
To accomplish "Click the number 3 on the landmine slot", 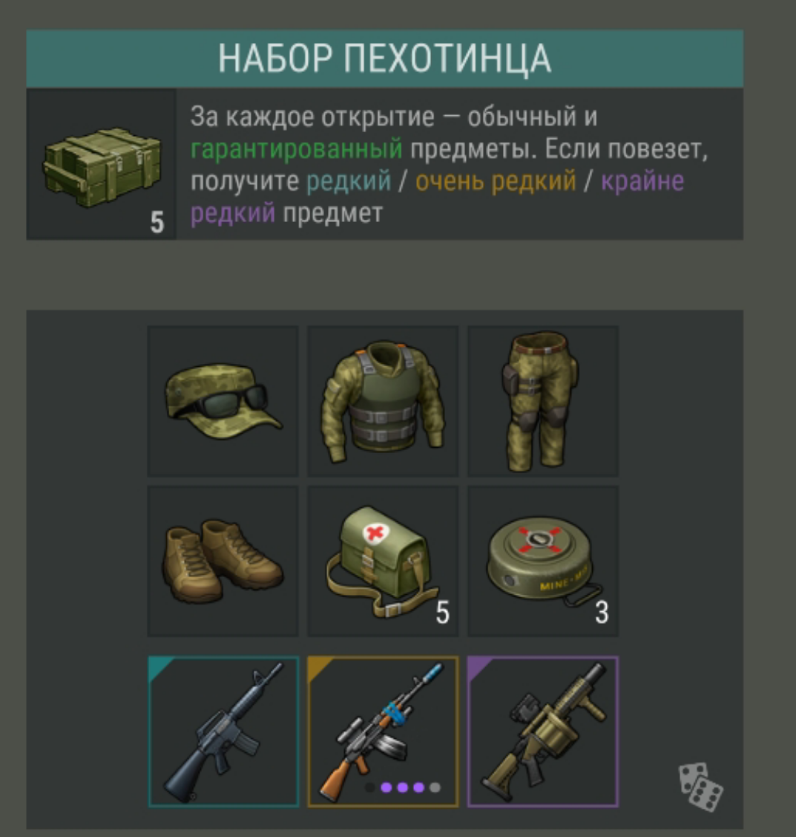I will click(602, 612).
